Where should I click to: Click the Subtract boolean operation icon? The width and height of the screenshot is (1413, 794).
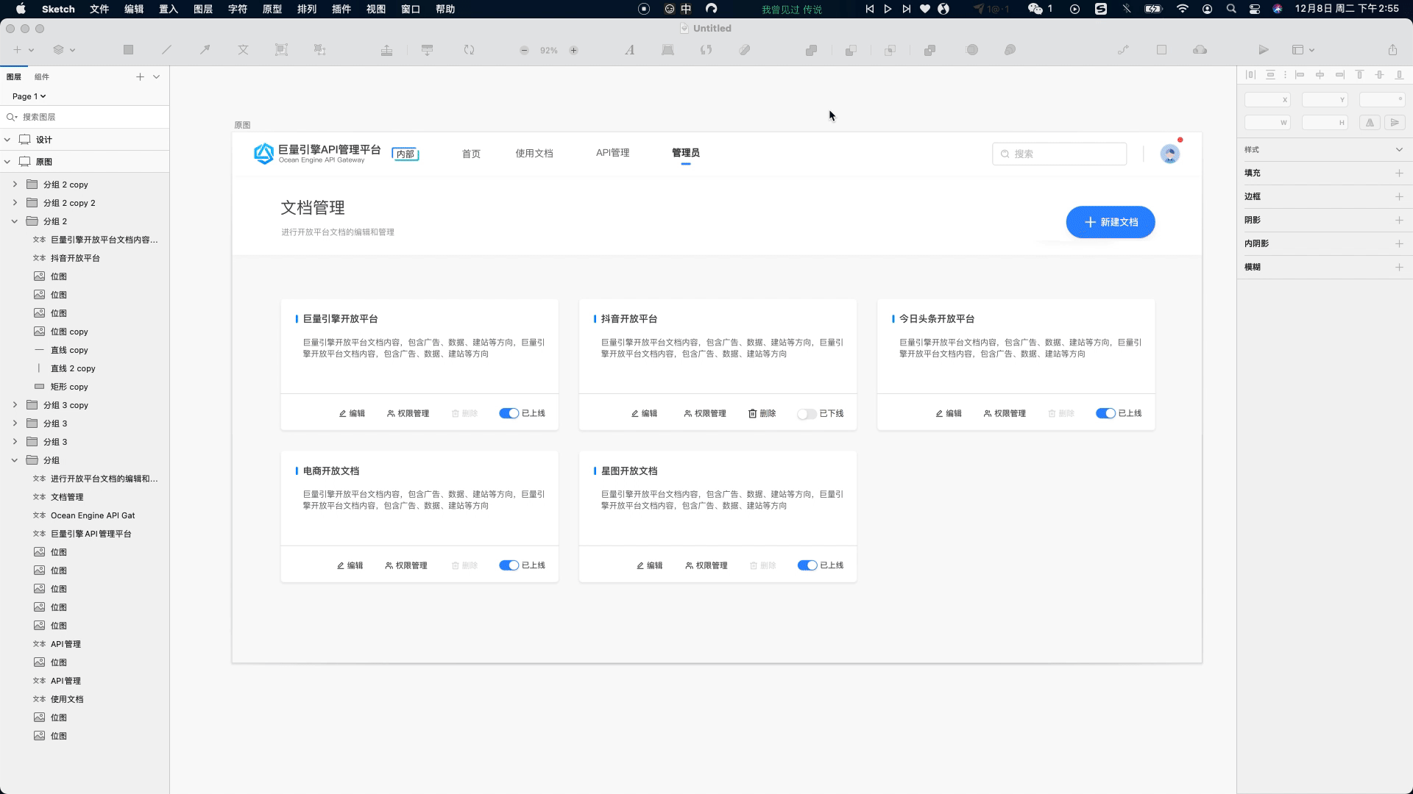point(851,50)
